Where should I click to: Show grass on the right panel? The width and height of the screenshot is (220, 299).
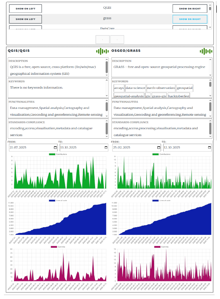(x=190, y=19)
